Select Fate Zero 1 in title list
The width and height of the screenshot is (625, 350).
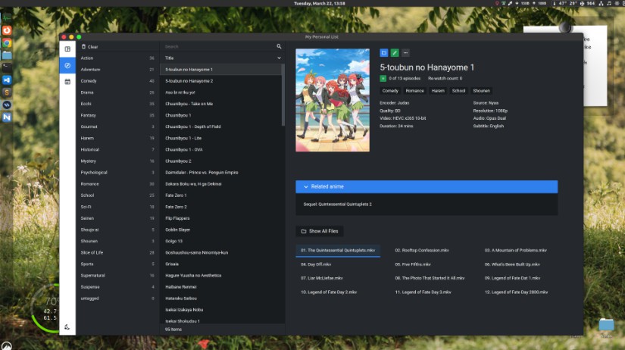pos(176,195)
